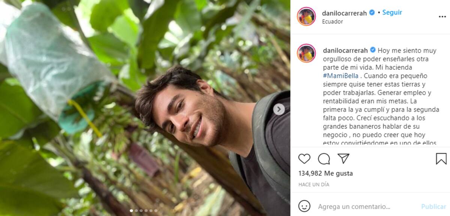Viewport: 450px width, 216px height.
Task: Click the caption profile avatar
Action: [x=306, y=53]
